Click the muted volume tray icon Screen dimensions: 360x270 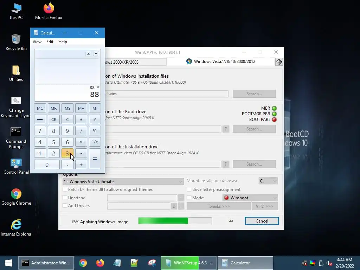(329, 263)
